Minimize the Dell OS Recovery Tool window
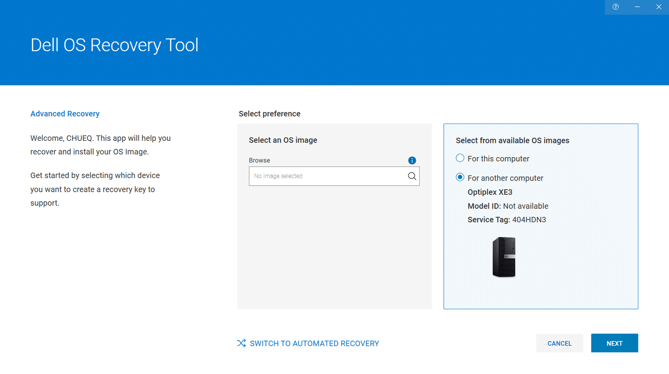 point(637,7)
